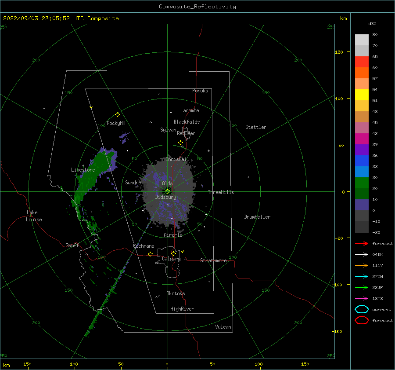Click the Olds label near radar center
This screenshot has width=395, height=370.
click(167, 183)
